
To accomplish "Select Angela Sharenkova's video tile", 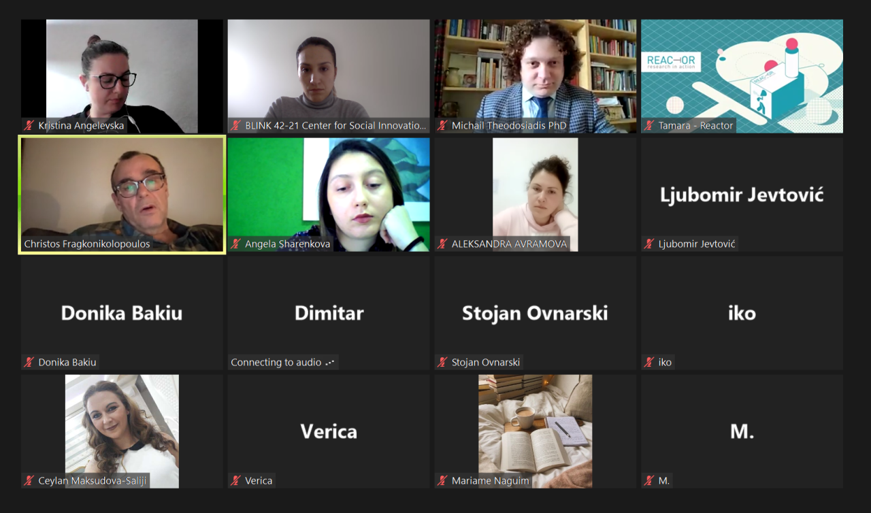I will pyautogui.click(x=329, y=195).
